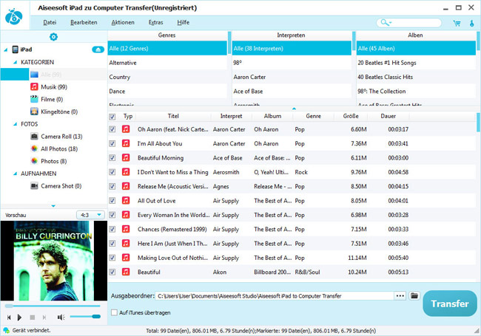Click the iPad device icon in the tree
481x336 pixels.
(x=15, y=49)
